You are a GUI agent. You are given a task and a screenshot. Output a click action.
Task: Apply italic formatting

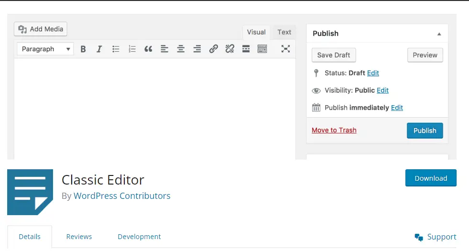coord(99,49)
